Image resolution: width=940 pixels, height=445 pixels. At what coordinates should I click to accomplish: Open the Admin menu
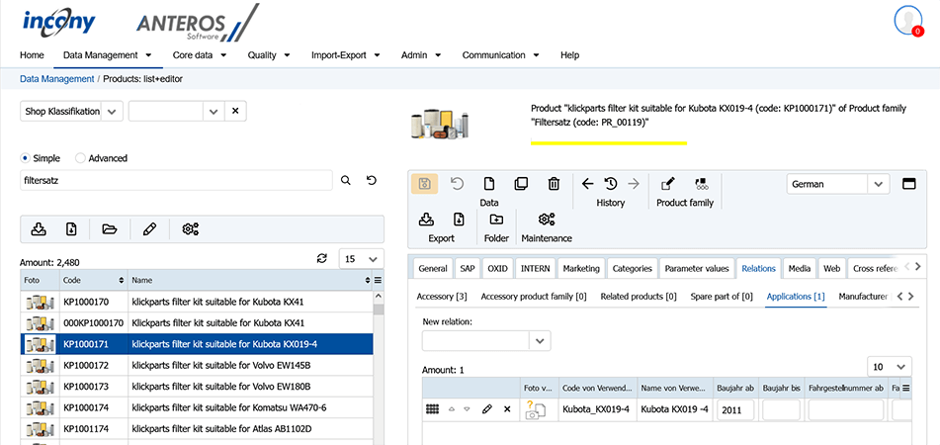coord(421,55)
